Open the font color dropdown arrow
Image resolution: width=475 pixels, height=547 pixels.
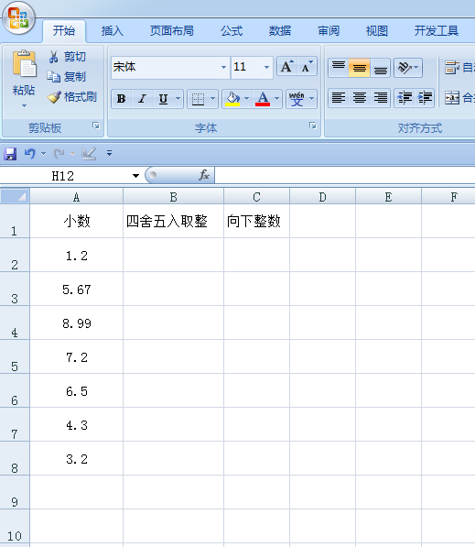[x=276, y=99]
